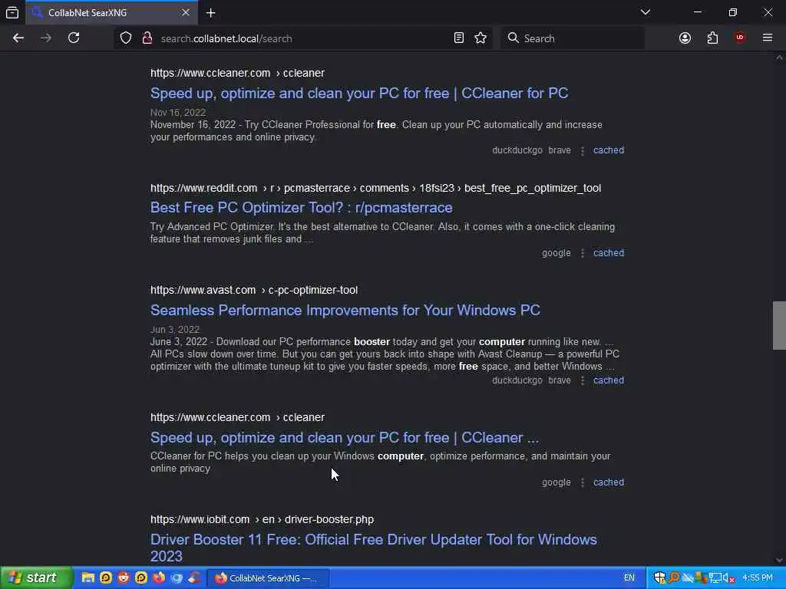Image resolution: width=786 pixels, height=589 pixels.
Task: Open Seamless Performance Improvements Avast link
Action: pos(345,310)
